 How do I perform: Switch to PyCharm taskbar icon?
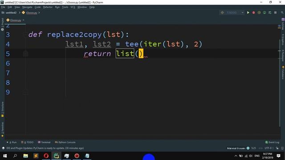point(57,156)
